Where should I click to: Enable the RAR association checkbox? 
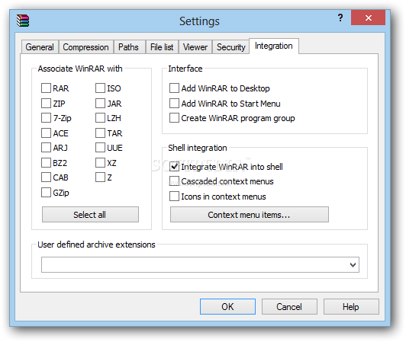coord(46,88)
